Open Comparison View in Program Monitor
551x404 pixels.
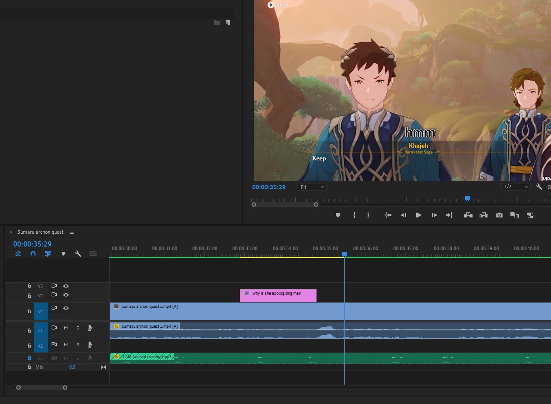pos(514,215)
